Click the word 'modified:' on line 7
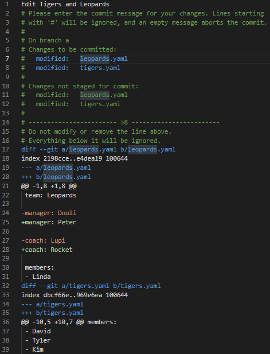This screenshot has width=270, height=354. coord(52,59)
